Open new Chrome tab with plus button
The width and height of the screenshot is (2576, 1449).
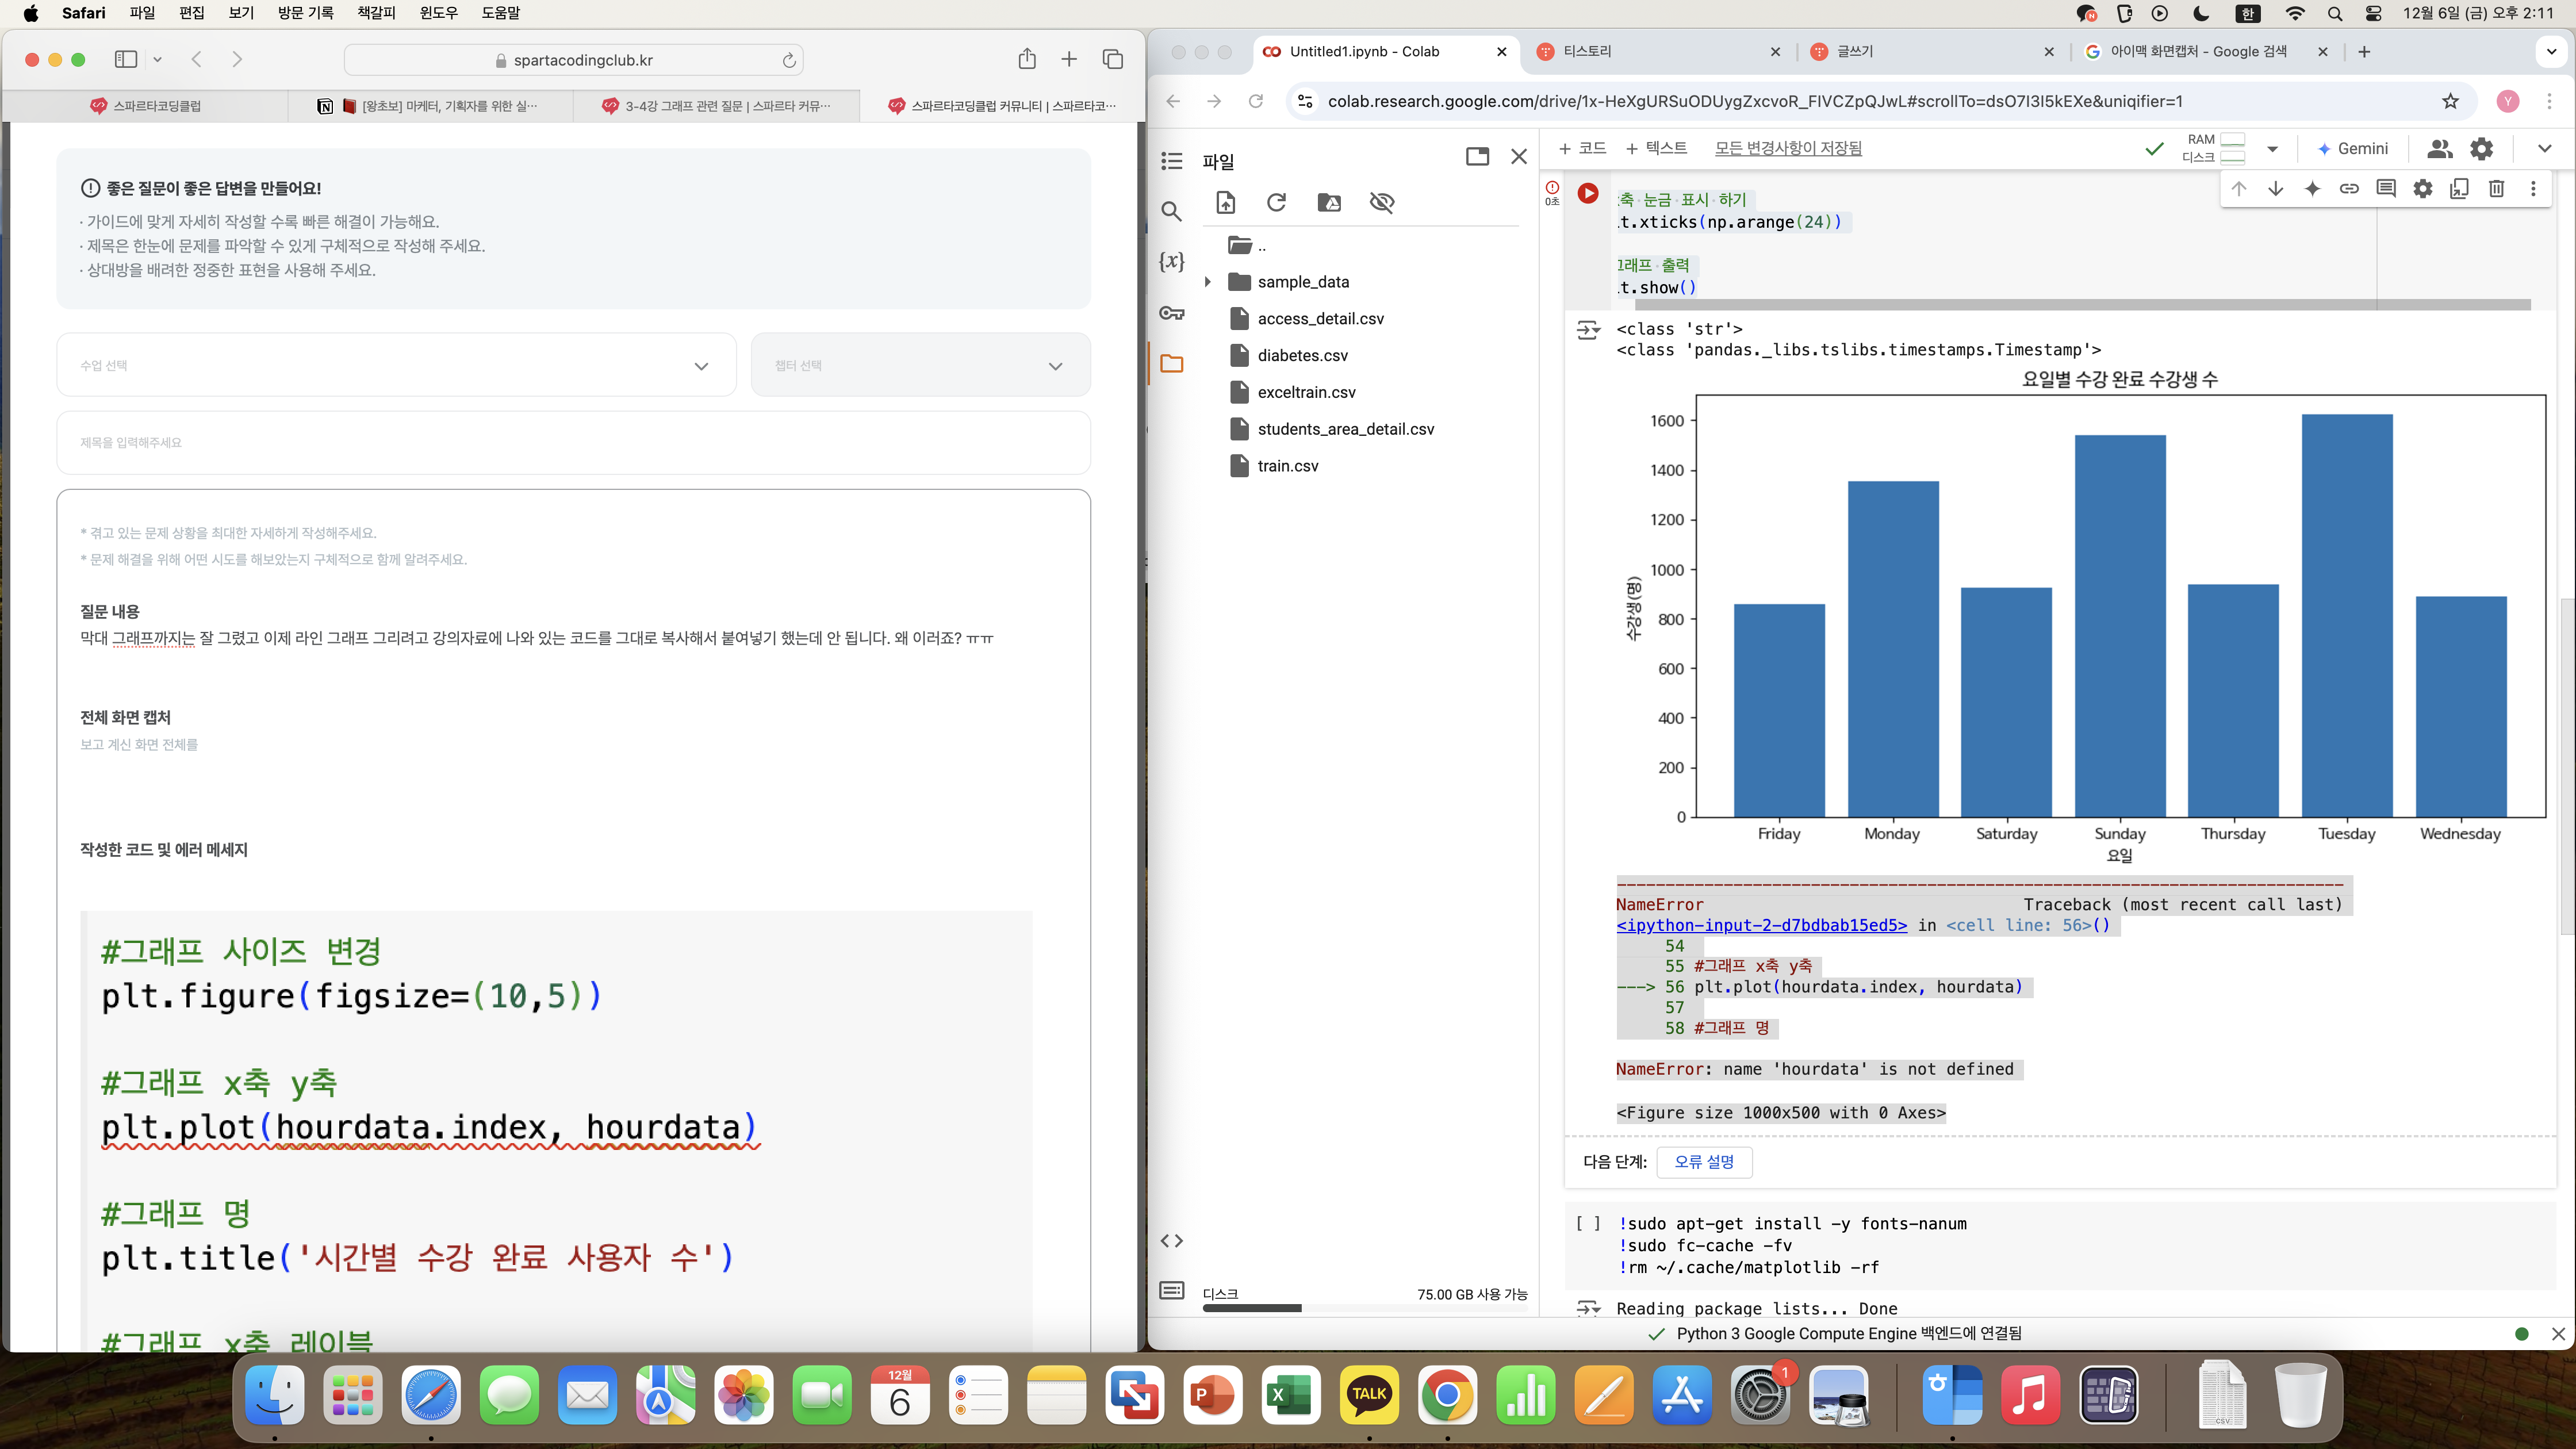point(2364,51)
